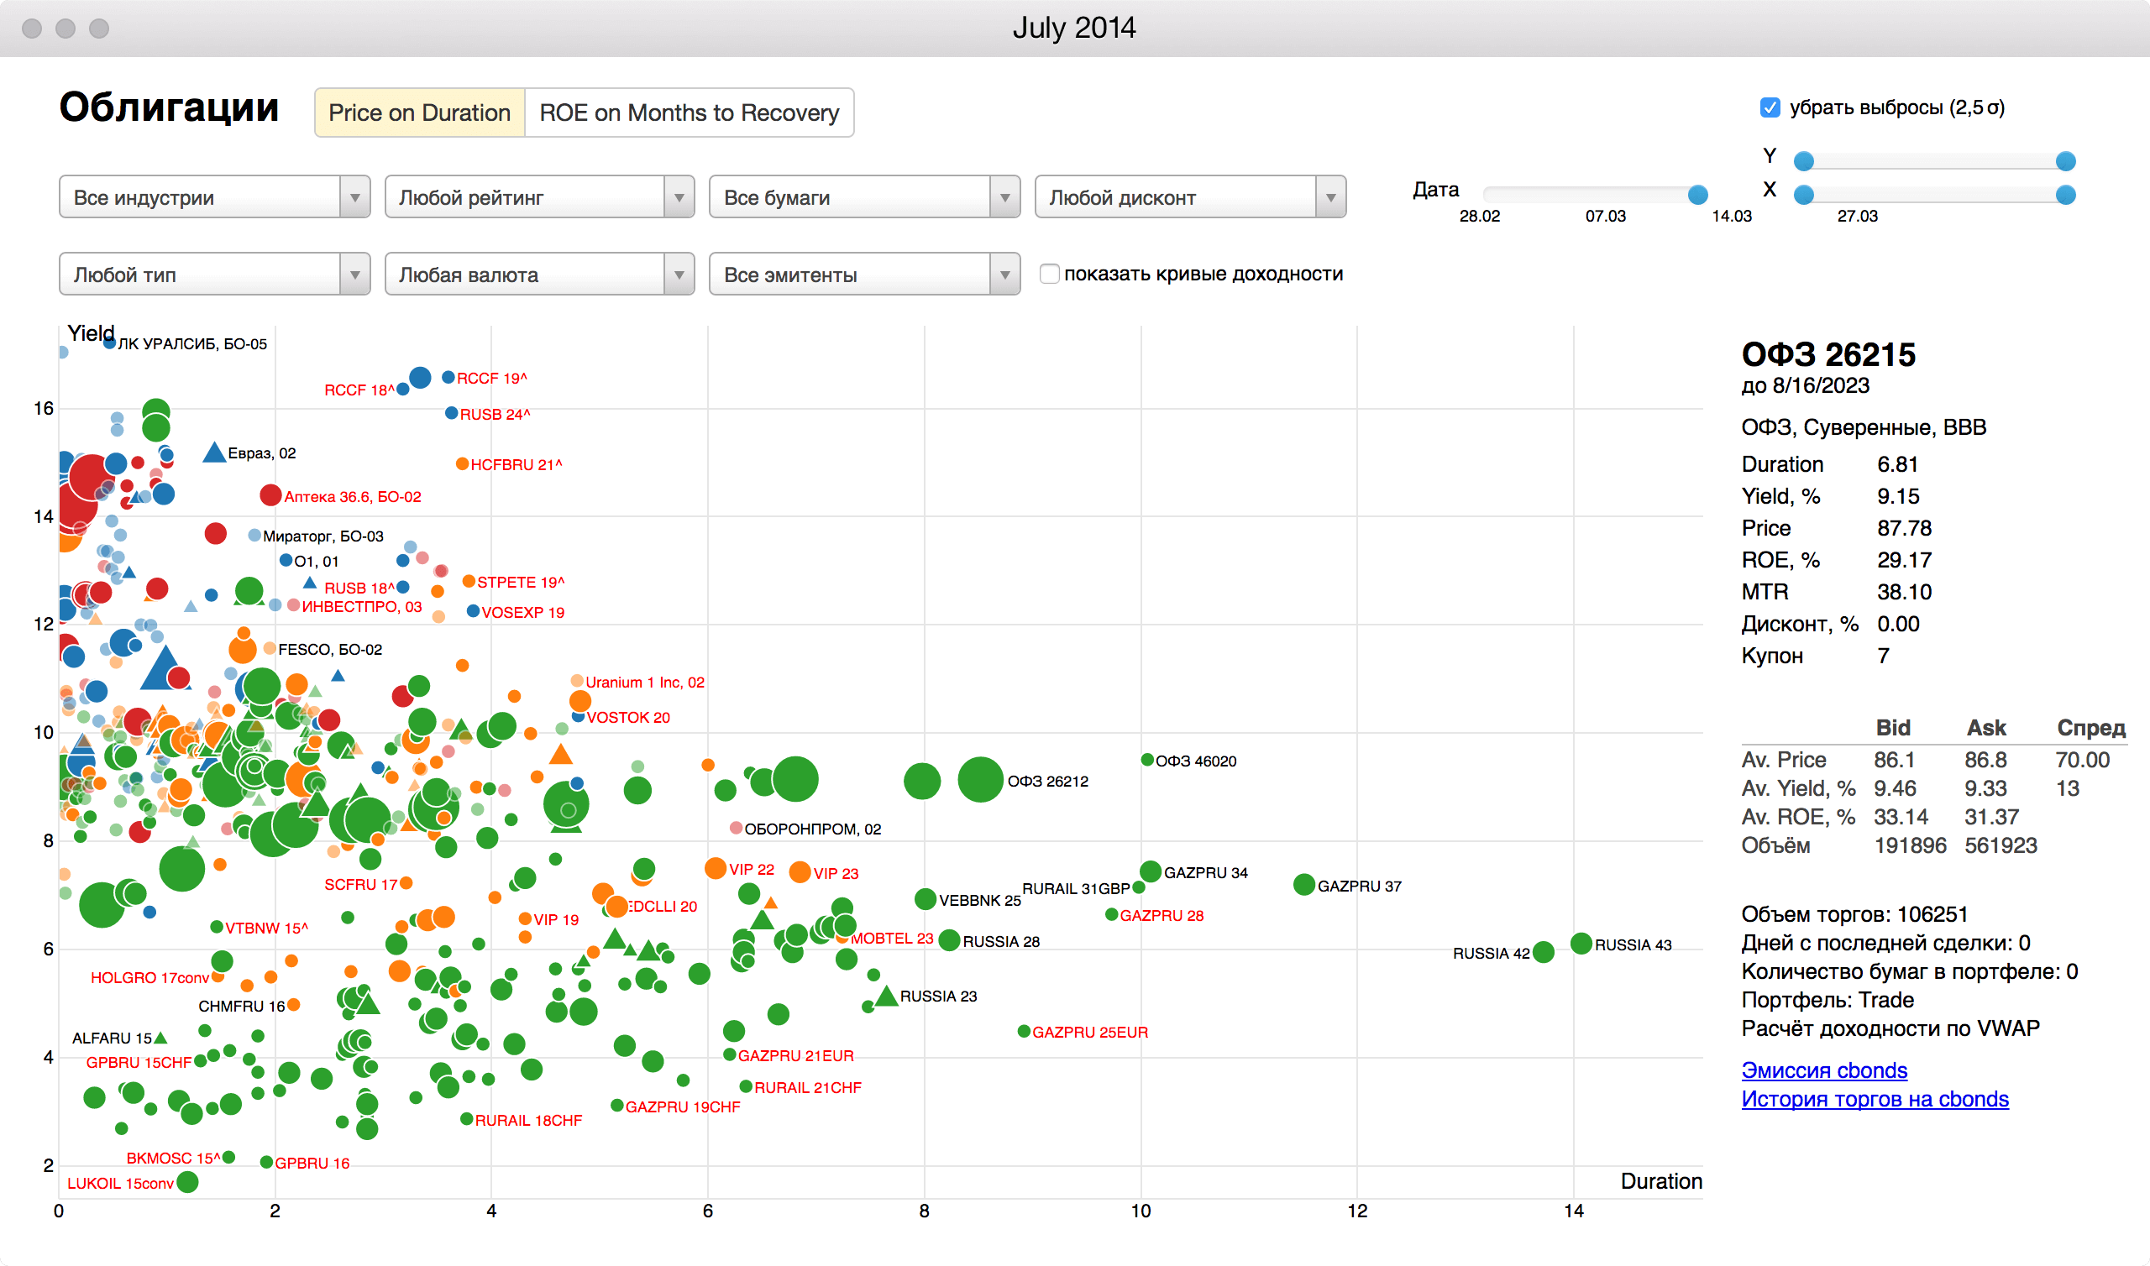Enable показать кривые доходности checkbox
Viewport: 2150px width, 1266px height.
click(x=1050, y=274)
